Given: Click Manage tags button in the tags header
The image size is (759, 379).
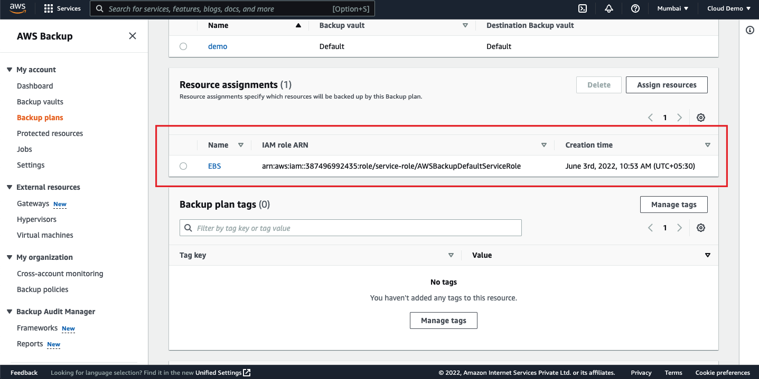Looking at the screenshot, I should point(674,205).
